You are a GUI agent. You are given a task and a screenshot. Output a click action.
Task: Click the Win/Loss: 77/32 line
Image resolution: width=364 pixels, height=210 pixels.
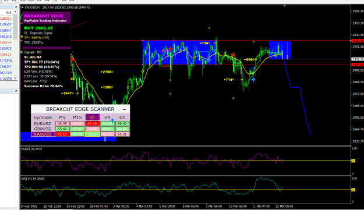point(36,81)
